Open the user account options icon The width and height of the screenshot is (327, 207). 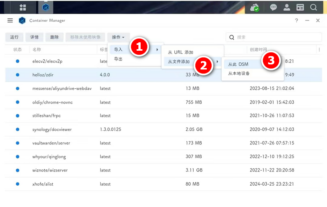pyautogui.click(x=287, y=7)
